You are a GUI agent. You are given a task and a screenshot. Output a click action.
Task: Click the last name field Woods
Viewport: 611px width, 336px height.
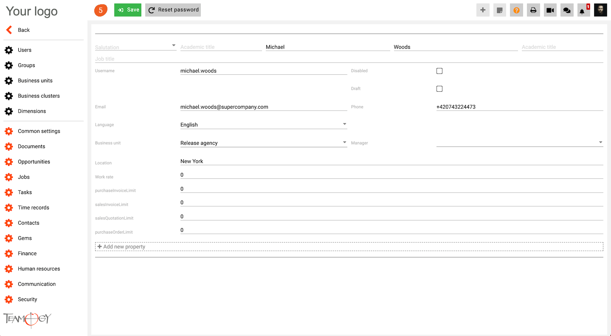pos(456,47)
